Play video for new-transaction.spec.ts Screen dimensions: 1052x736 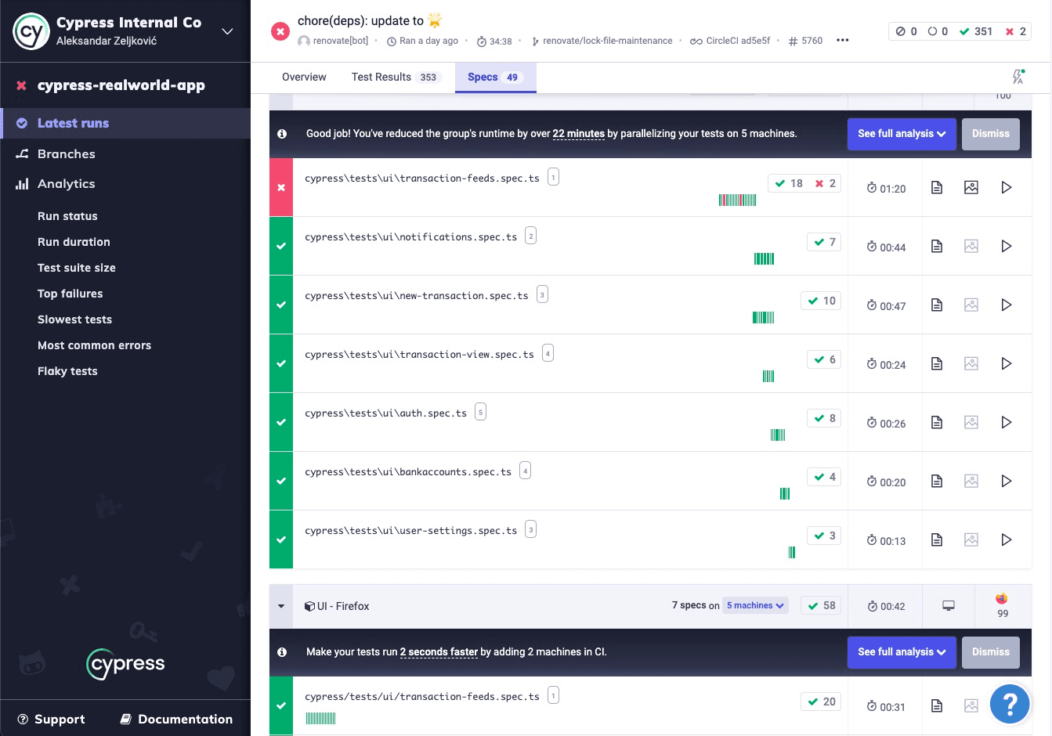[1007, 305]
